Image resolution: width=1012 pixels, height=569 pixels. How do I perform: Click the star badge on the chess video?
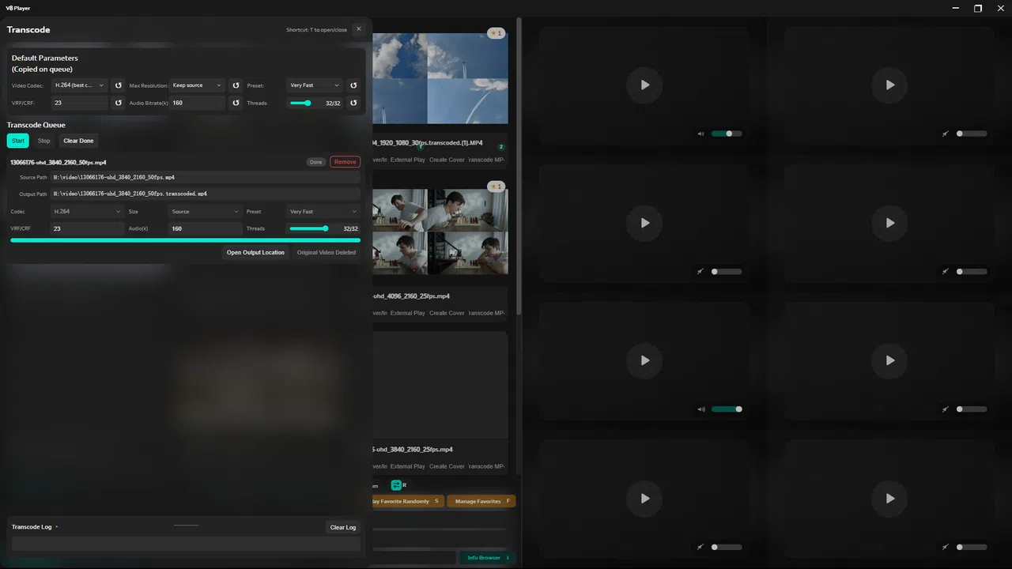(x=496, y=187)
